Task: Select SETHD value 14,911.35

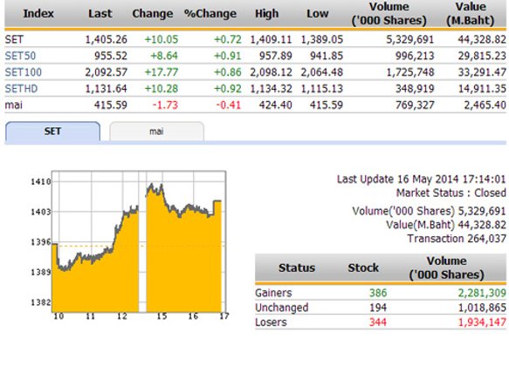Action: [482, 88]
